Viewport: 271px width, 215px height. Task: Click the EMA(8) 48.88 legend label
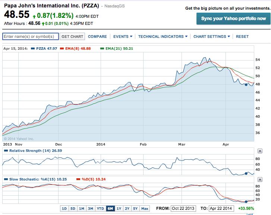tap(78, 49)
